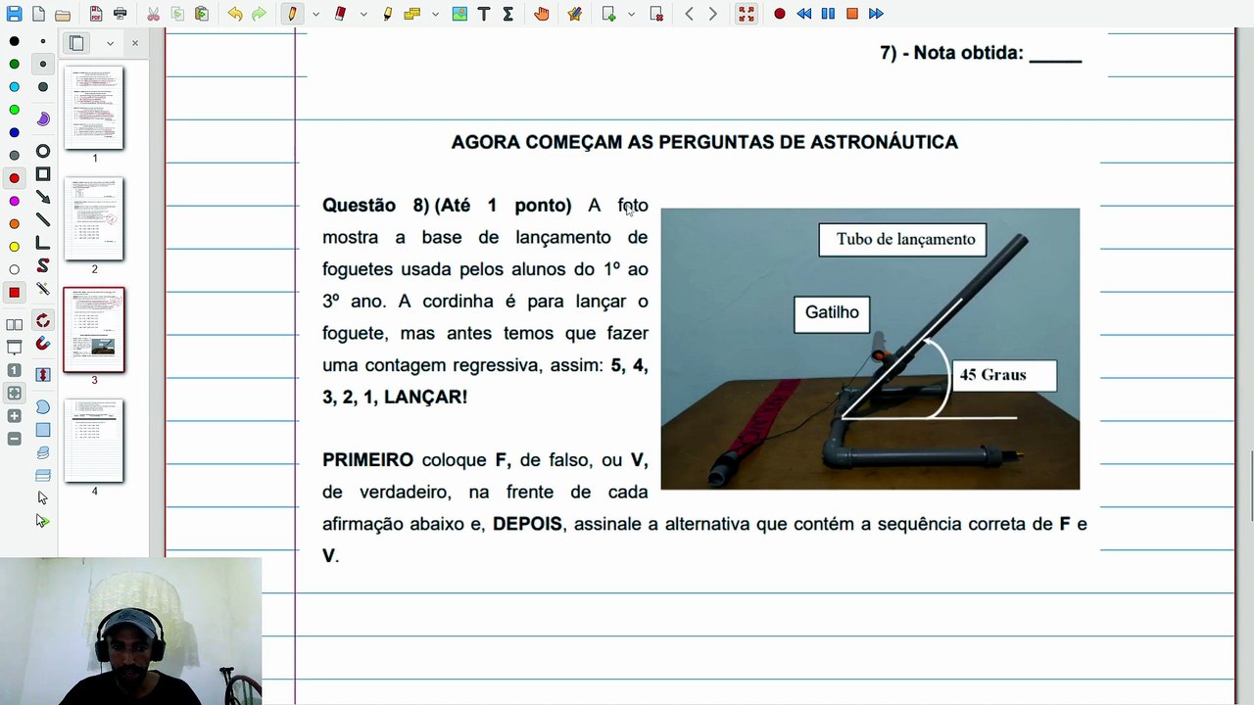
Task: Delete the current page
Action: [656, 14]
